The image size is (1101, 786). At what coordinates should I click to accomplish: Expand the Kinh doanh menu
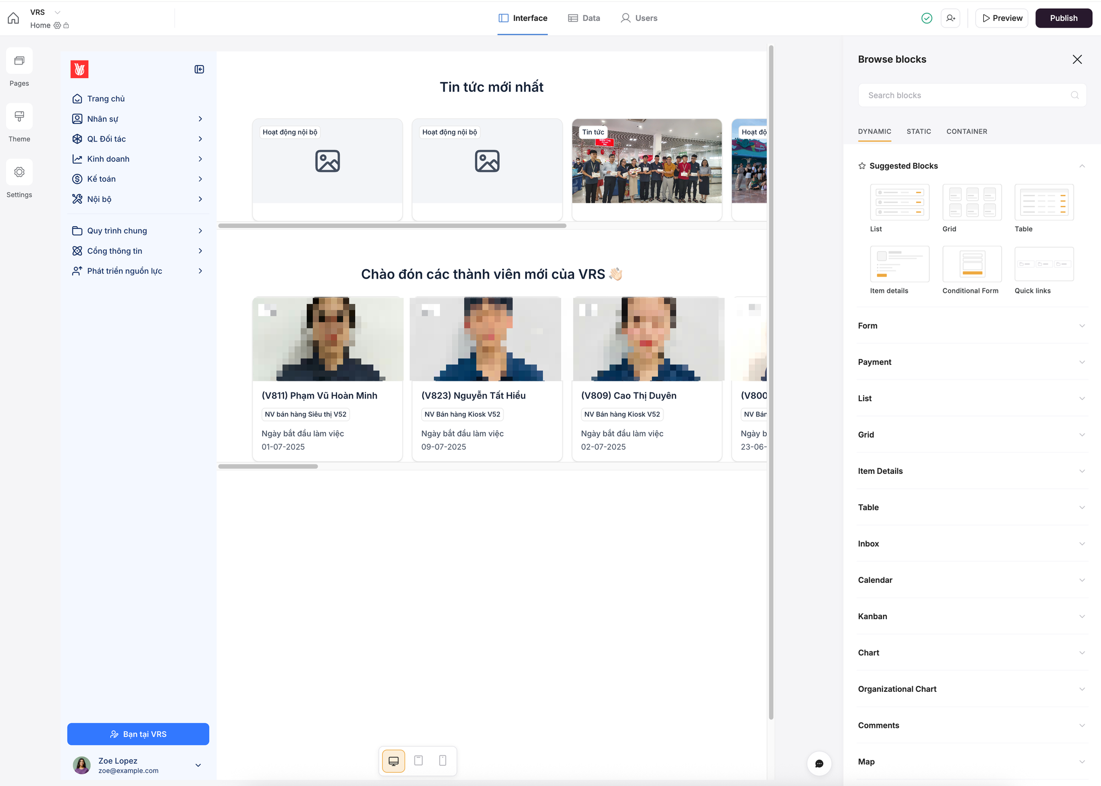[138, 159]
